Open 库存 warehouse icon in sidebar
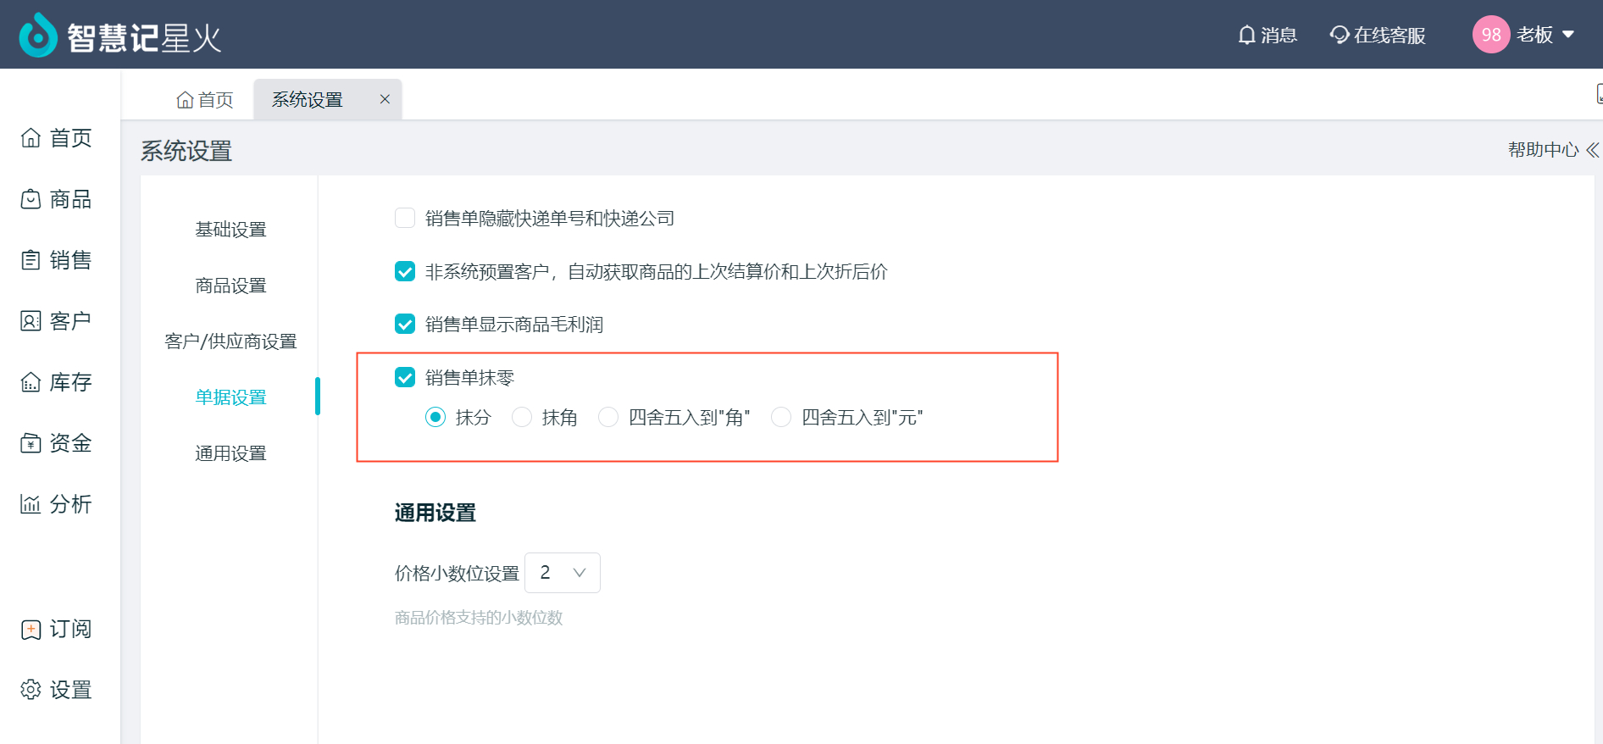Viewport: 1603px width, 744px height. pyautogui.click(x=31, y=381)
